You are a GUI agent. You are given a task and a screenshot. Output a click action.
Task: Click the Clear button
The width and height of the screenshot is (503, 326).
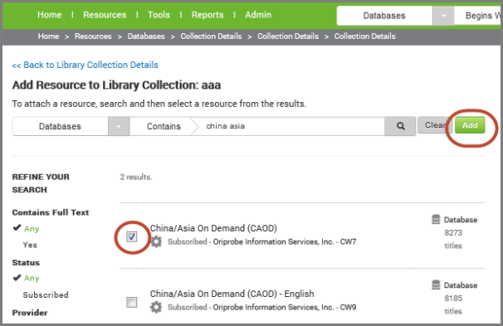click(435, 125)
